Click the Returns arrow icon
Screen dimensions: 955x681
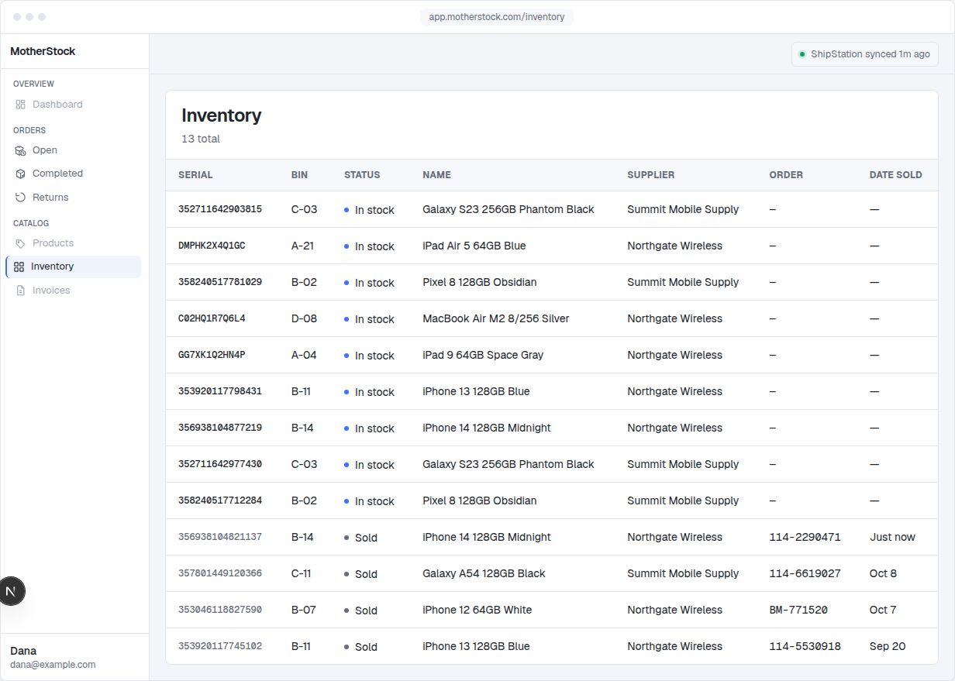(x=21, y=198)
